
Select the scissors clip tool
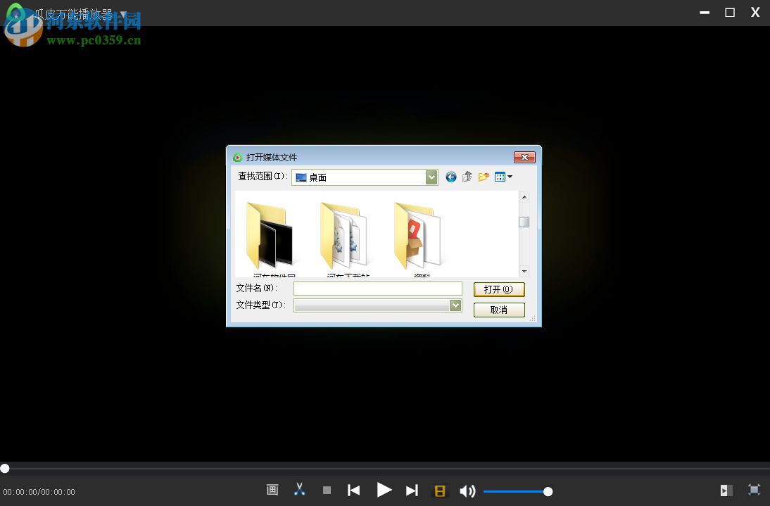(x=300, y=490)
